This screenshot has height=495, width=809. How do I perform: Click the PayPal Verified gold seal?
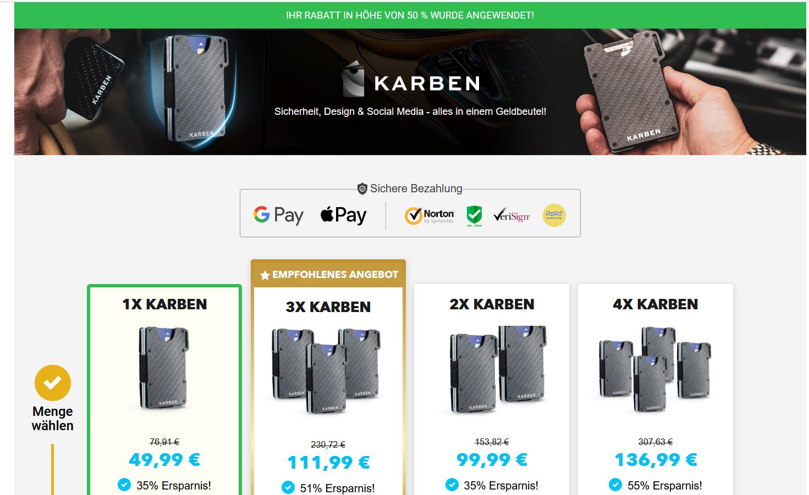coord(554,215)
